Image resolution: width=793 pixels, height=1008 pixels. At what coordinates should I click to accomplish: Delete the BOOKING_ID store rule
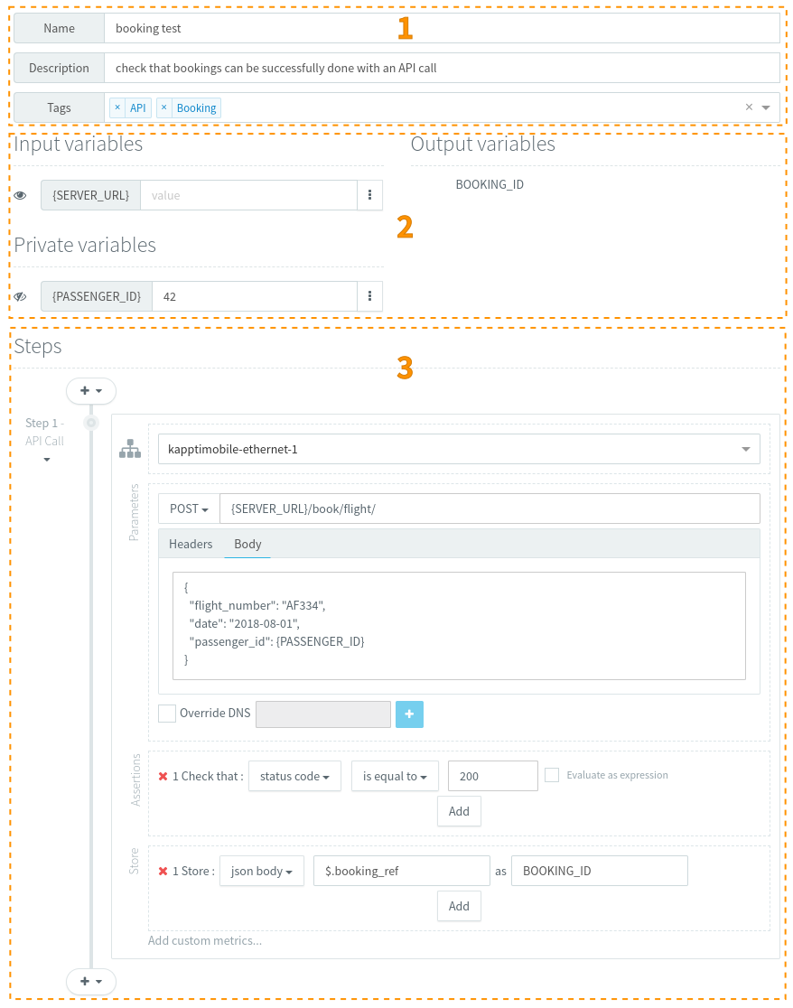point(163,872)
